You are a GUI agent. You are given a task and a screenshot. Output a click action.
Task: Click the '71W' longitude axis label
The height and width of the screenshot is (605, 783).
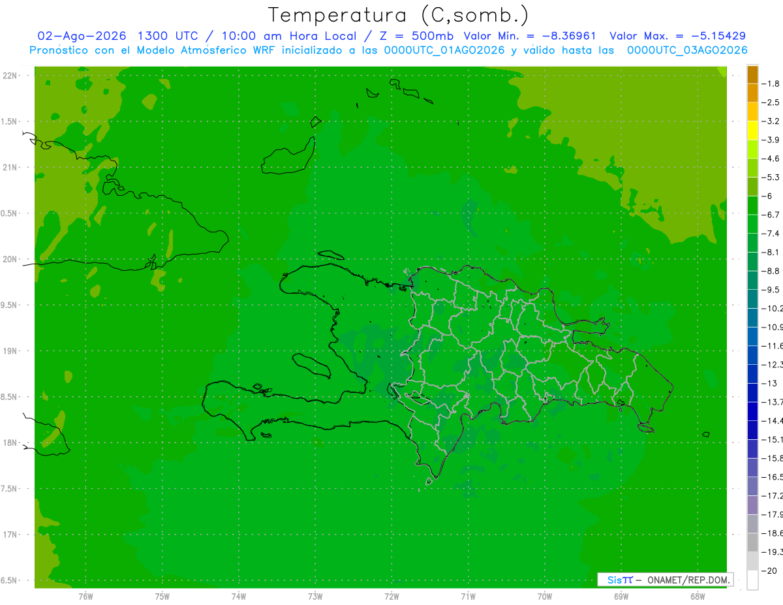[468, 596]
